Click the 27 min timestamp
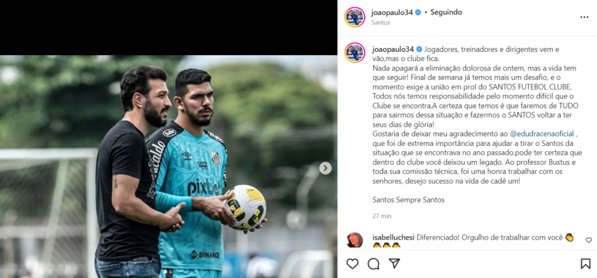 pyautogui.click(x=382, y=216)
